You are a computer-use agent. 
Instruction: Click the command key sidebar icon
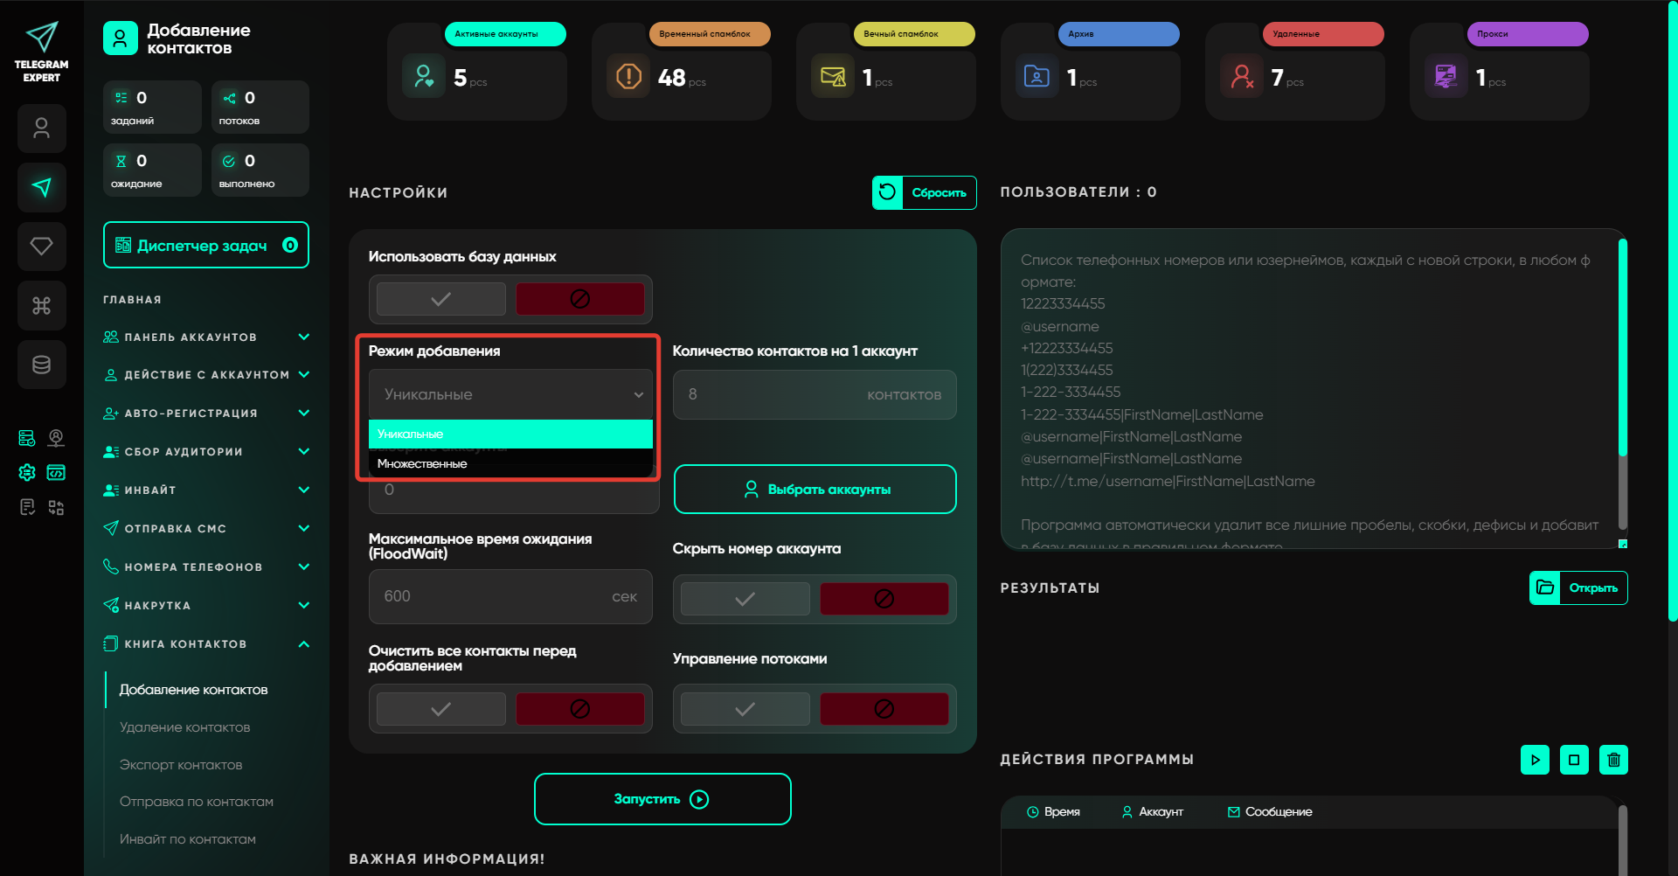coord(42,306)
